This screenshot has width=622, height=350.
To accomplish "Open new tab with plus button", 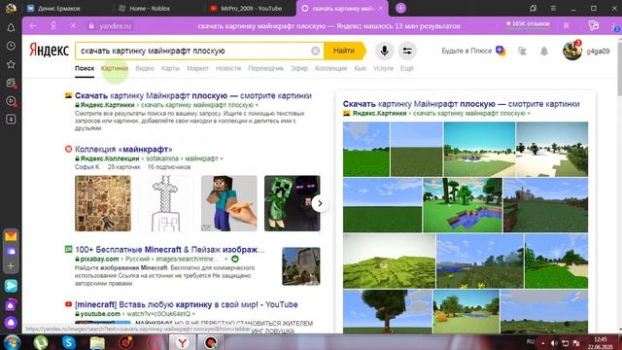I will (x=400, y=8).
